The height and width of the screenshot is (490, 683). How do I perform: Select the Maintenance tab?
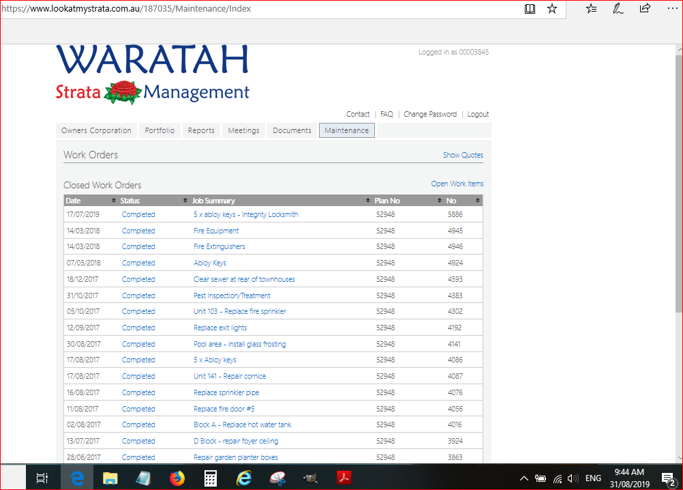pos(347,130)
